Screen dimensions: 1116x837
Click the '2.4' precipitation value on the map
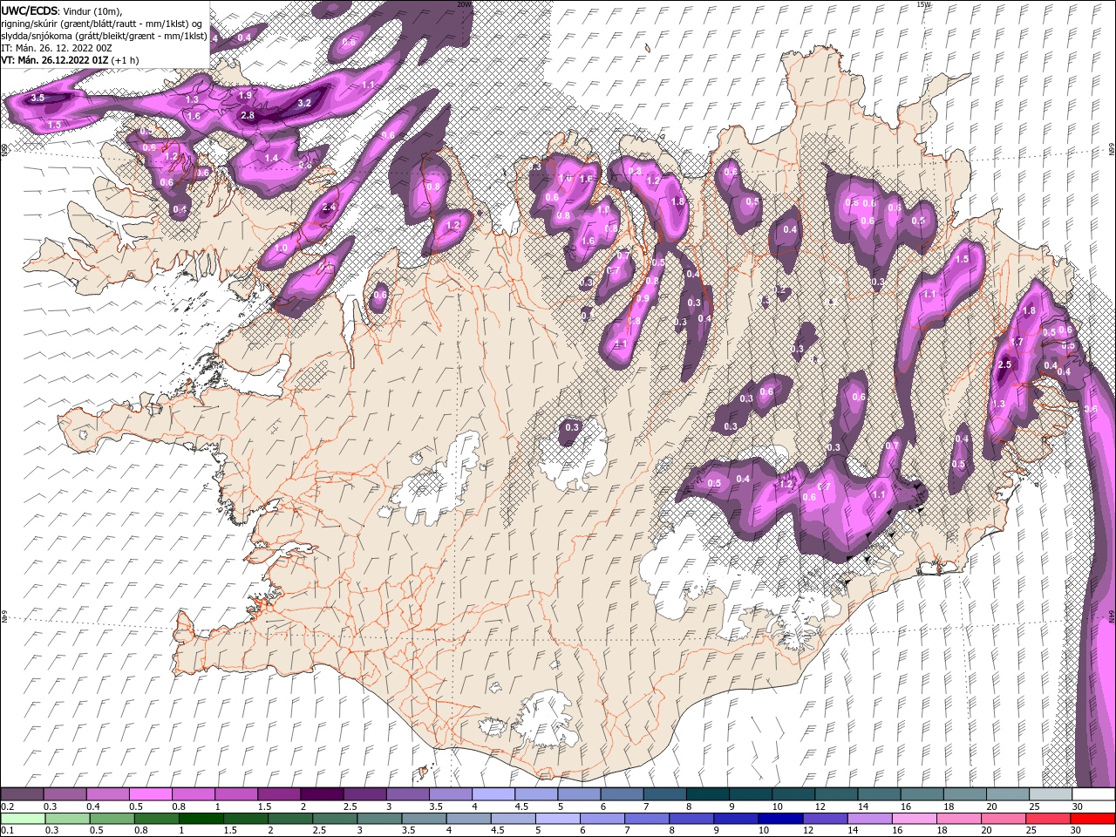click(329, 208)
